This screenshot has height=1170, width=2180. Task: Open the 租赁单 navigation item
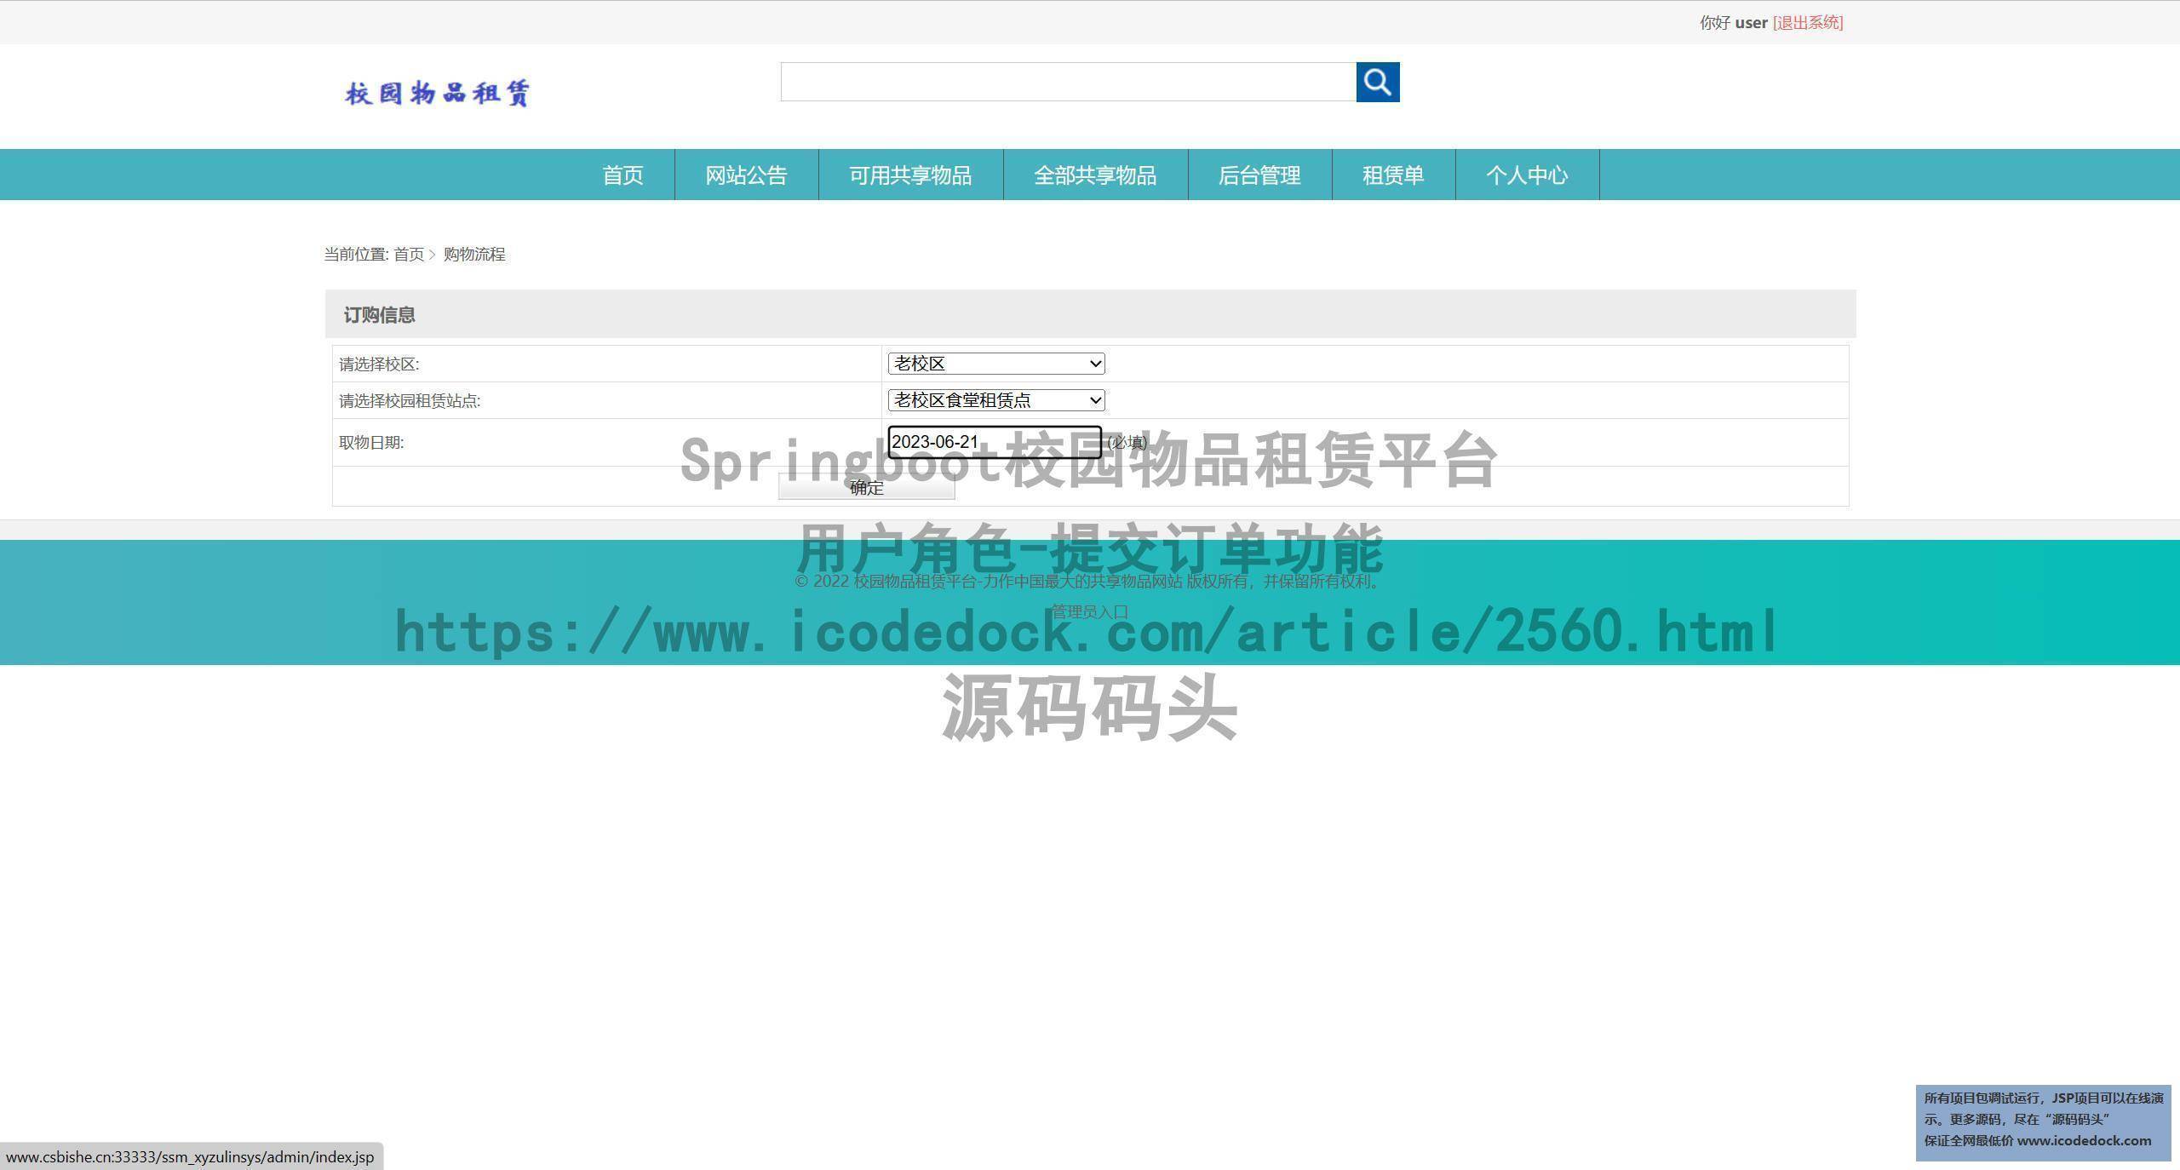(1393, 175)
